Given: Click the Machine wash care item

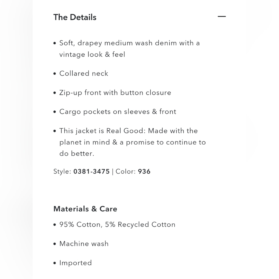Looking at the screenshot, I should pos(84,244).
